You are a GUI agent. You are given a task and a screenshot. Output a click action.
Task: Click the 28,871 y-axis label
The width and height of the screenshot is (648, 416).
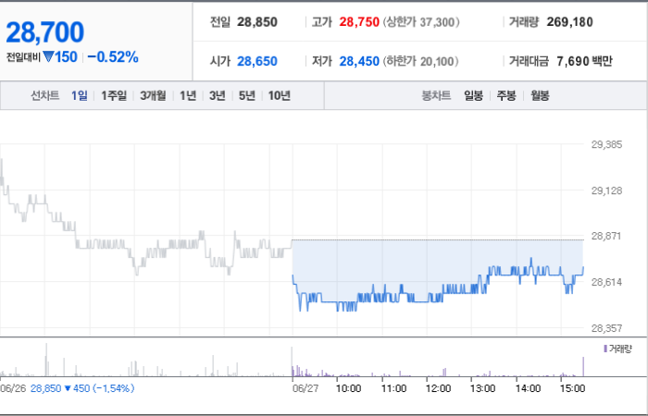click(x=606, y=236)
